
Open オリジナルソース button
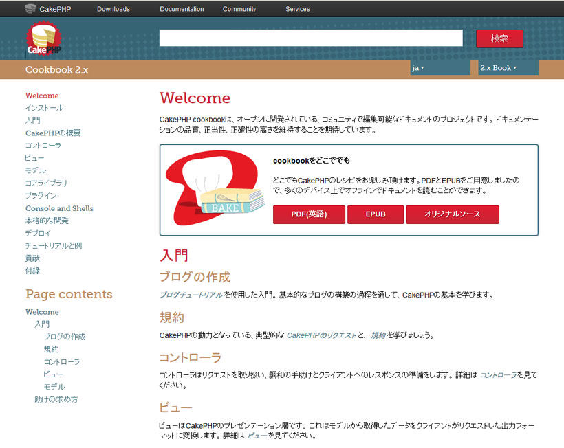coord(453,214)
